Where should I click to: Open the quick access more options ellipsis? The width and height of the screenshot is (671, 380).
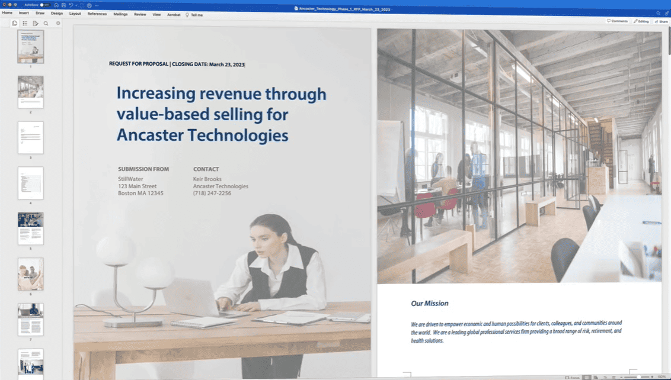(x=97, y=5)
